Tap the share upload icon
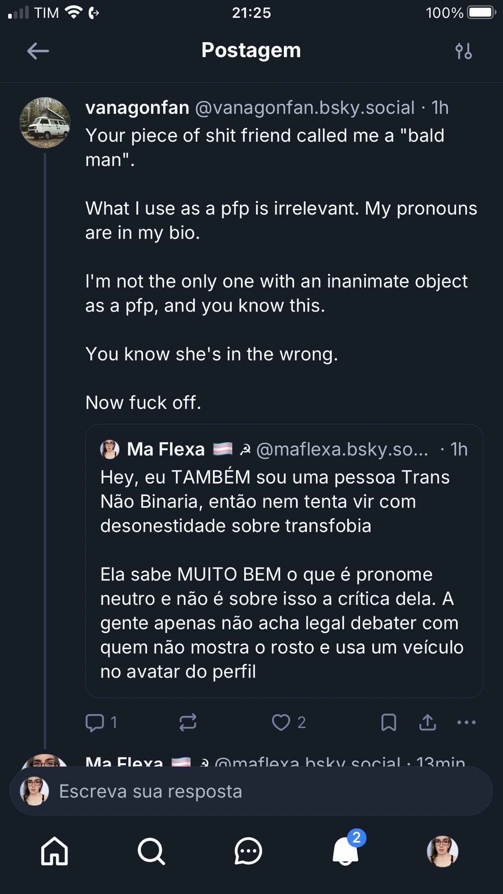503x894 pixels. 427,722
